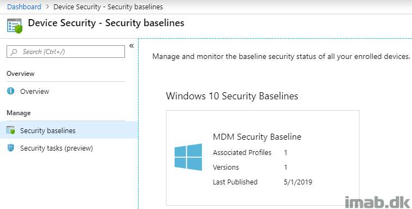Click the Last Published date 5/1/2019

pos(298,182)
